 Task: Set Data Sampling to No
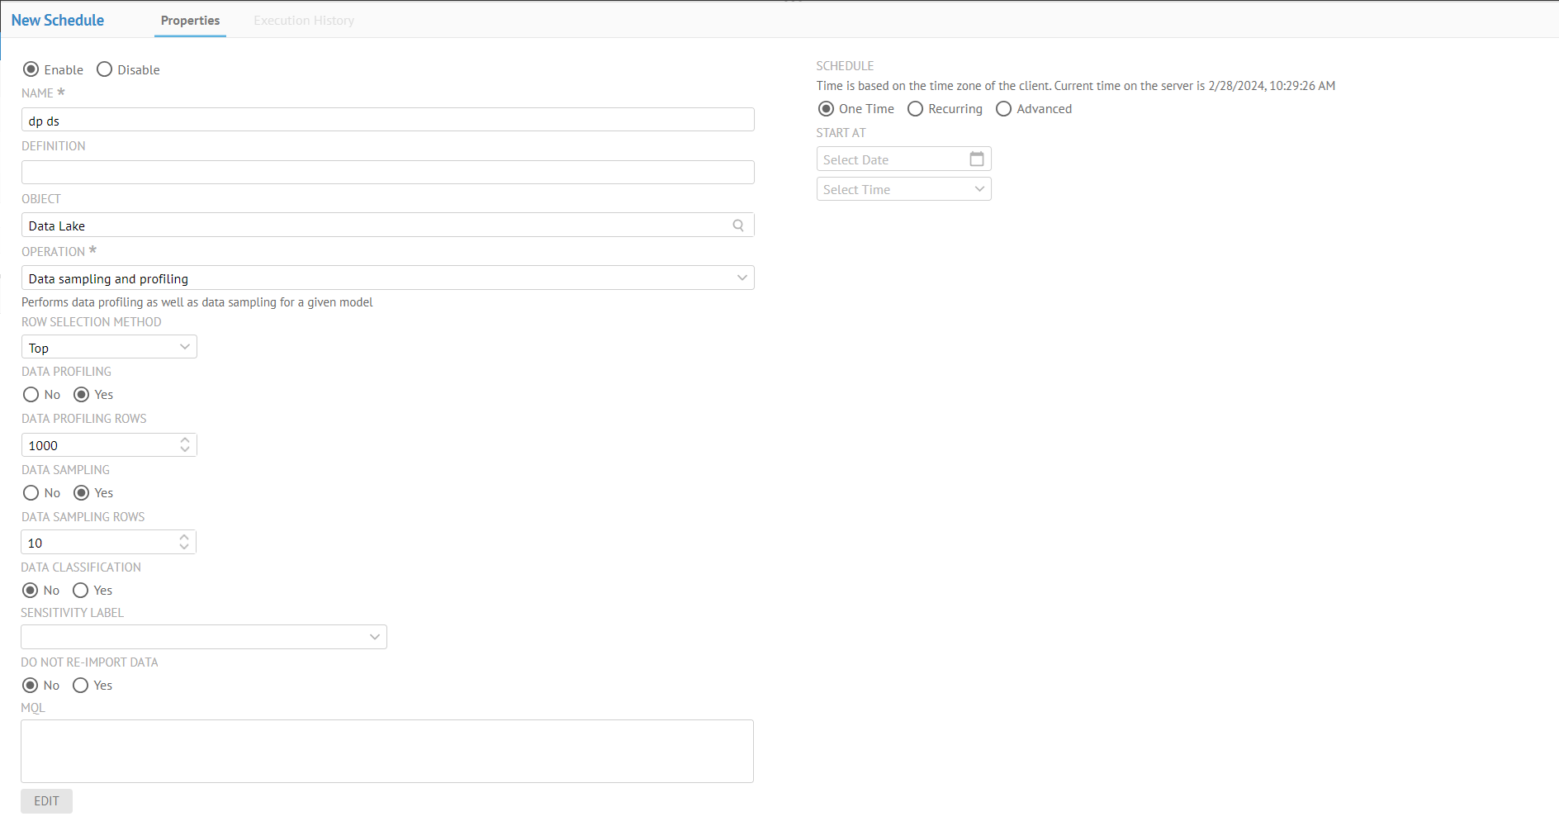coord(31,493)
